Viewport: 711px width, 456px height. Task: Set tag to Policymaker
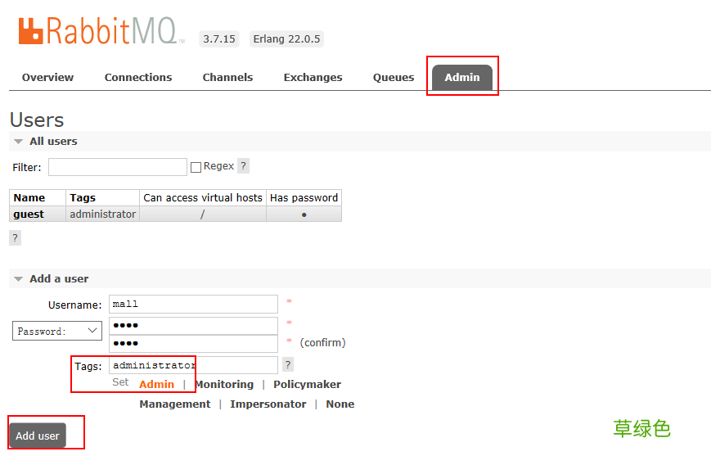(x=307, y=385)
